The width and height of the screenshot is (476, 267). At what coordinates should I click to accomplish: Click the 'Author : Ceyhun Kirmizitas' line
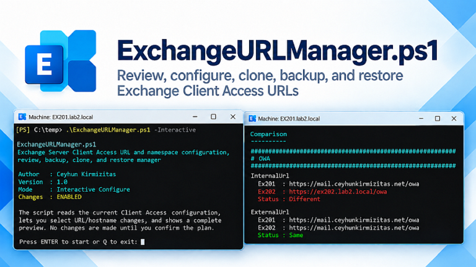point(67,174)
